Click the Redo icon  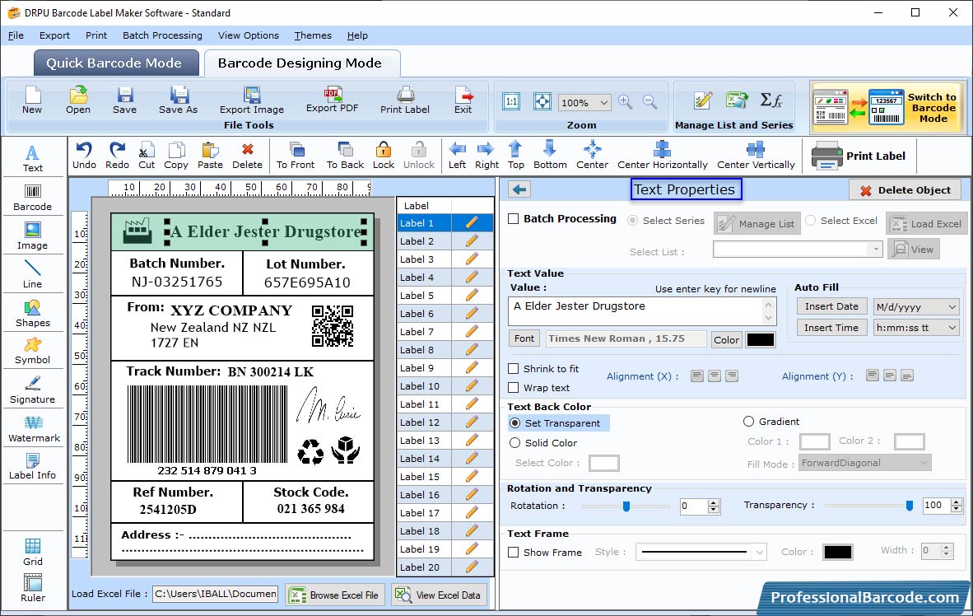(x=117, y=156)
